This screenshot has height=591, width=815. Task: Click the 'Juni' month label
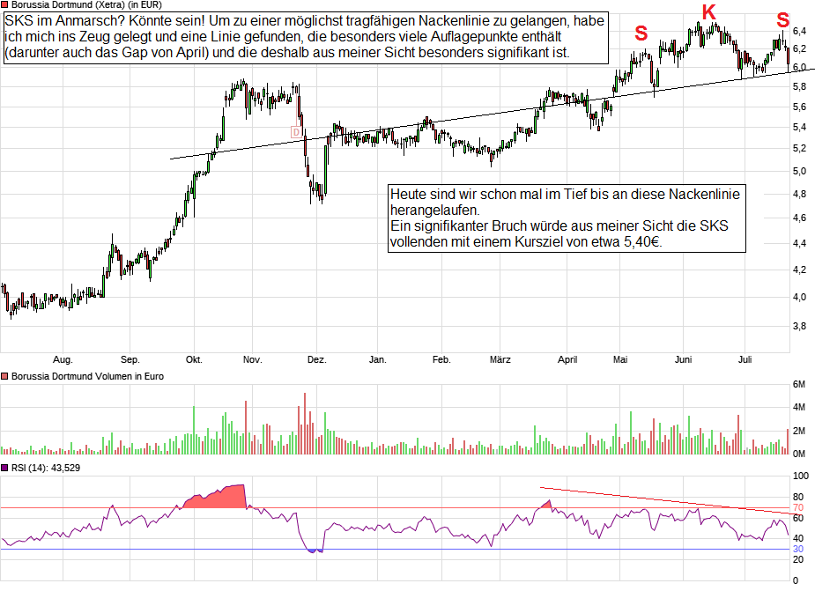(683, 359)
